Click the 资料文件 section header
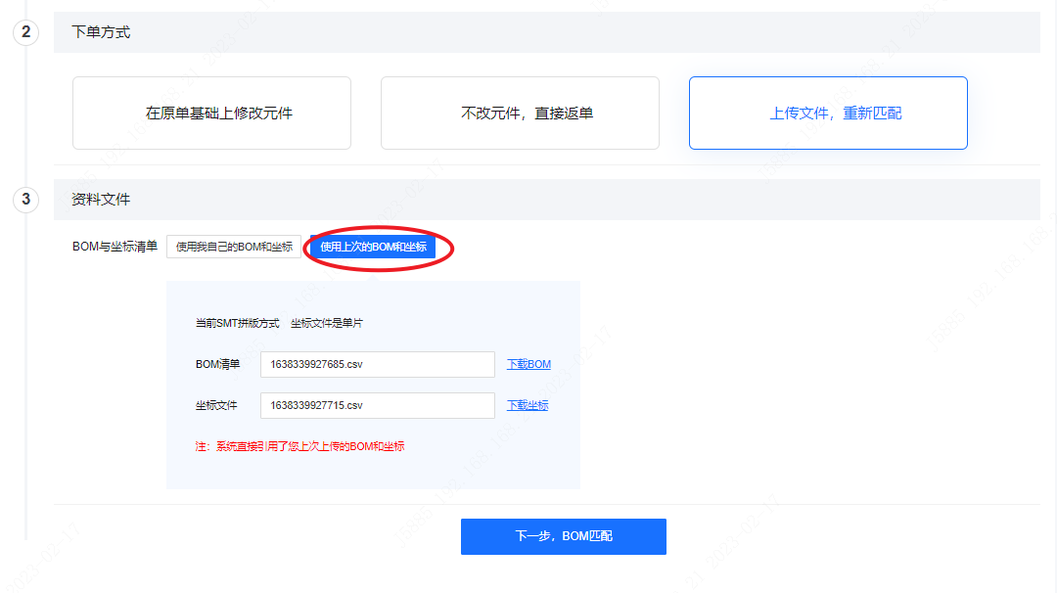 [101, 200]
